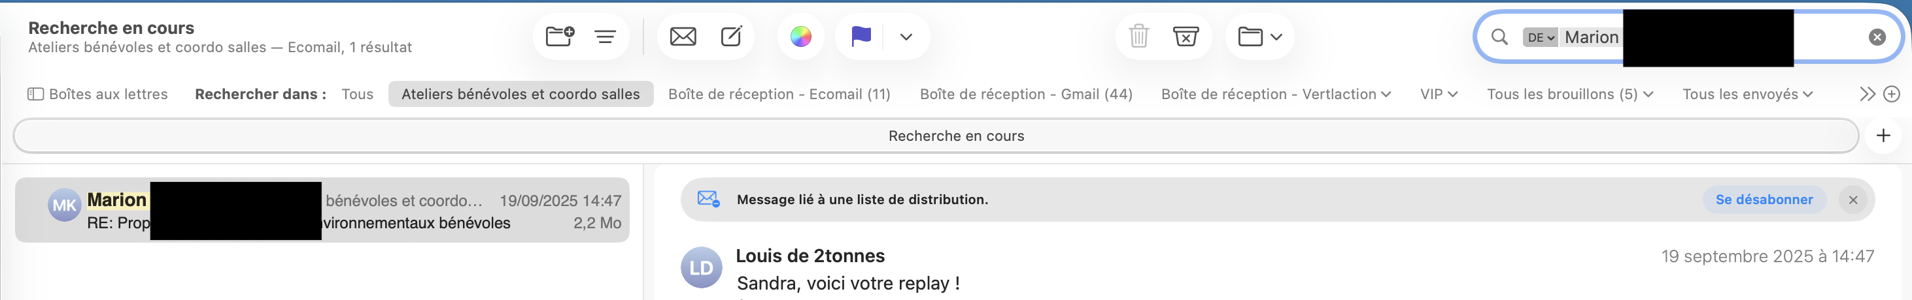The width and height of the screenshot is (1912, 300).
Task: Delete message with trash icon
Action: pyautogui.click(x=1138, y=37)
